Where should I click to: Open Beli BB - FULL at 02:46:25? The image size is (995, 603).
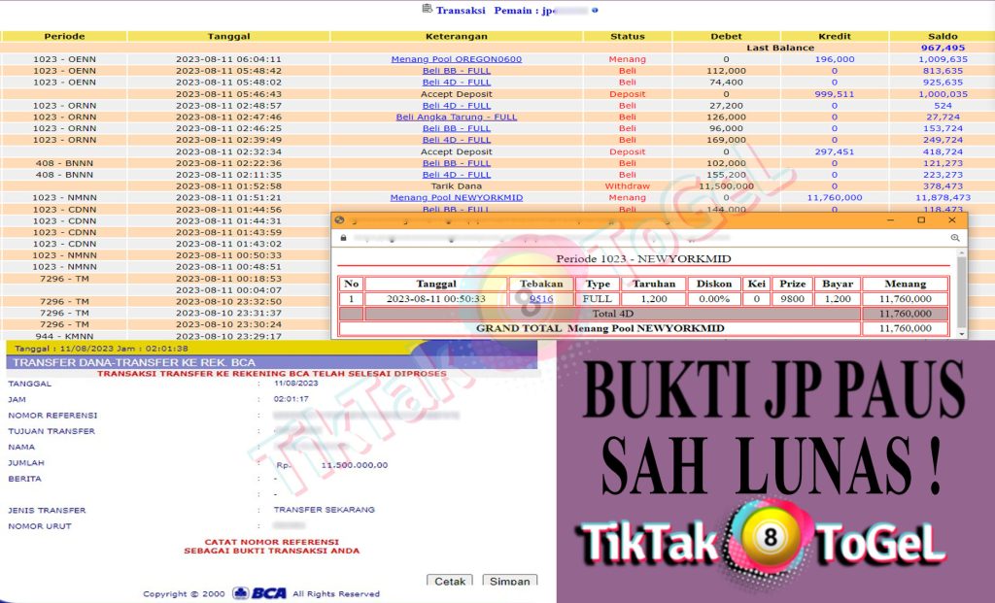[x=457, y=128]
